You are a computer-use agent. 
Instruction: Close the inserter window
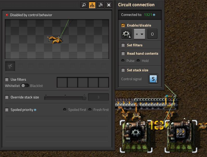click(109, 5)
